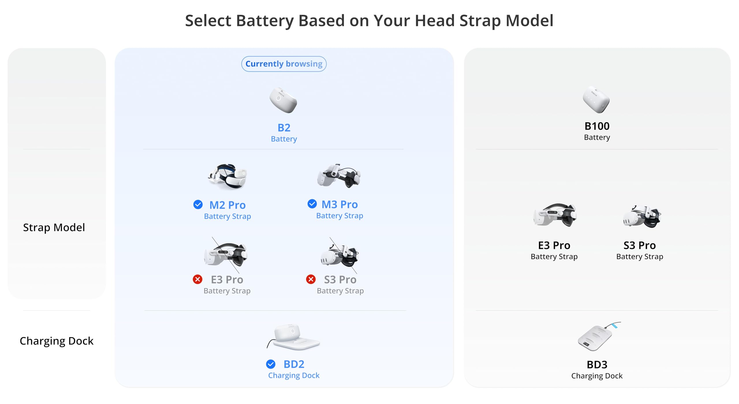Screen dimensions: 739x404
Task: Click the BD3 Charging Dock label
Action: point(597,369)
